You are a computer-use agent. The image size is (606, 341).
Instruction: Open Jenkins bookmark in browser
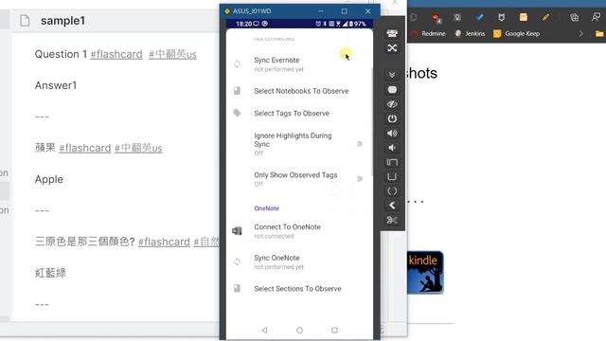coord(470,34)
